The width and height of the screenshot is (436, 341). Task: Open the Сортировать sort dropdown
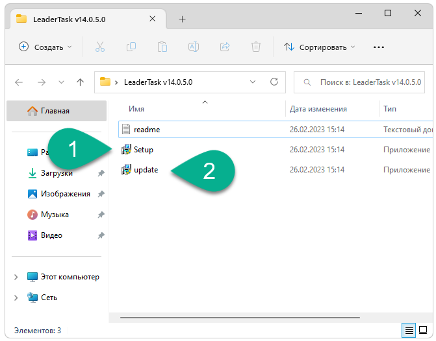point(319,47)
